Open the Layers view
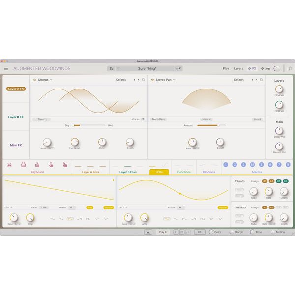295x295 pixels. coord(238,69)
